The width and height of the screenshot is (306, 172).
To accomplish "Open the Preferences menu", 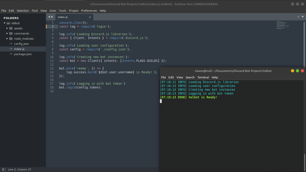I will [x=89, y=11].
